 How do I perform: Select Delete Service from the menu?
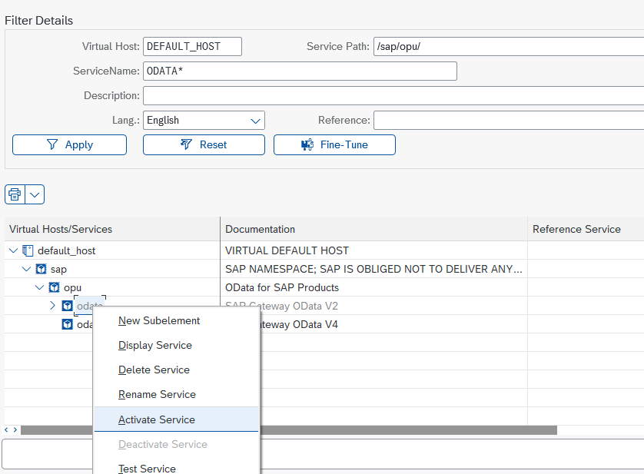[x=154, y=370]
